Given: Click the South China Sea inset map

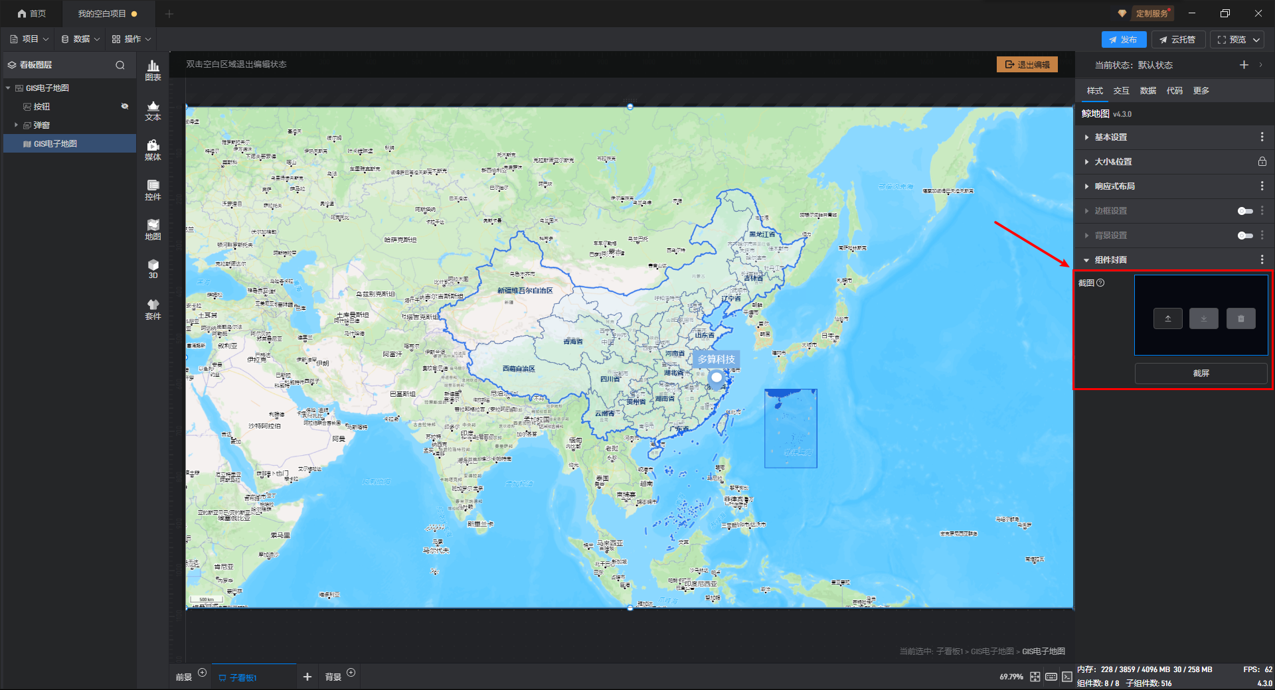Looking at the screenshot, I should click(x=790, y=429).
